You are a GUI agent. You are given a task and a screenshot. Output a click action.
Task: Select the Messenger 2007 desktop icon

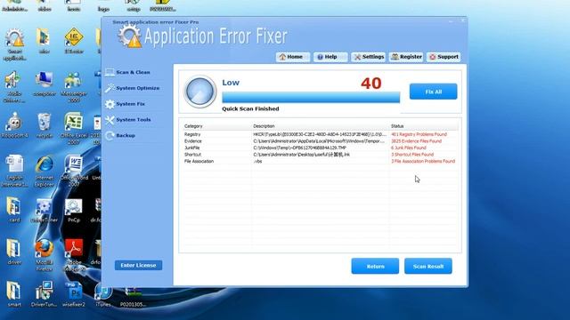74,87
